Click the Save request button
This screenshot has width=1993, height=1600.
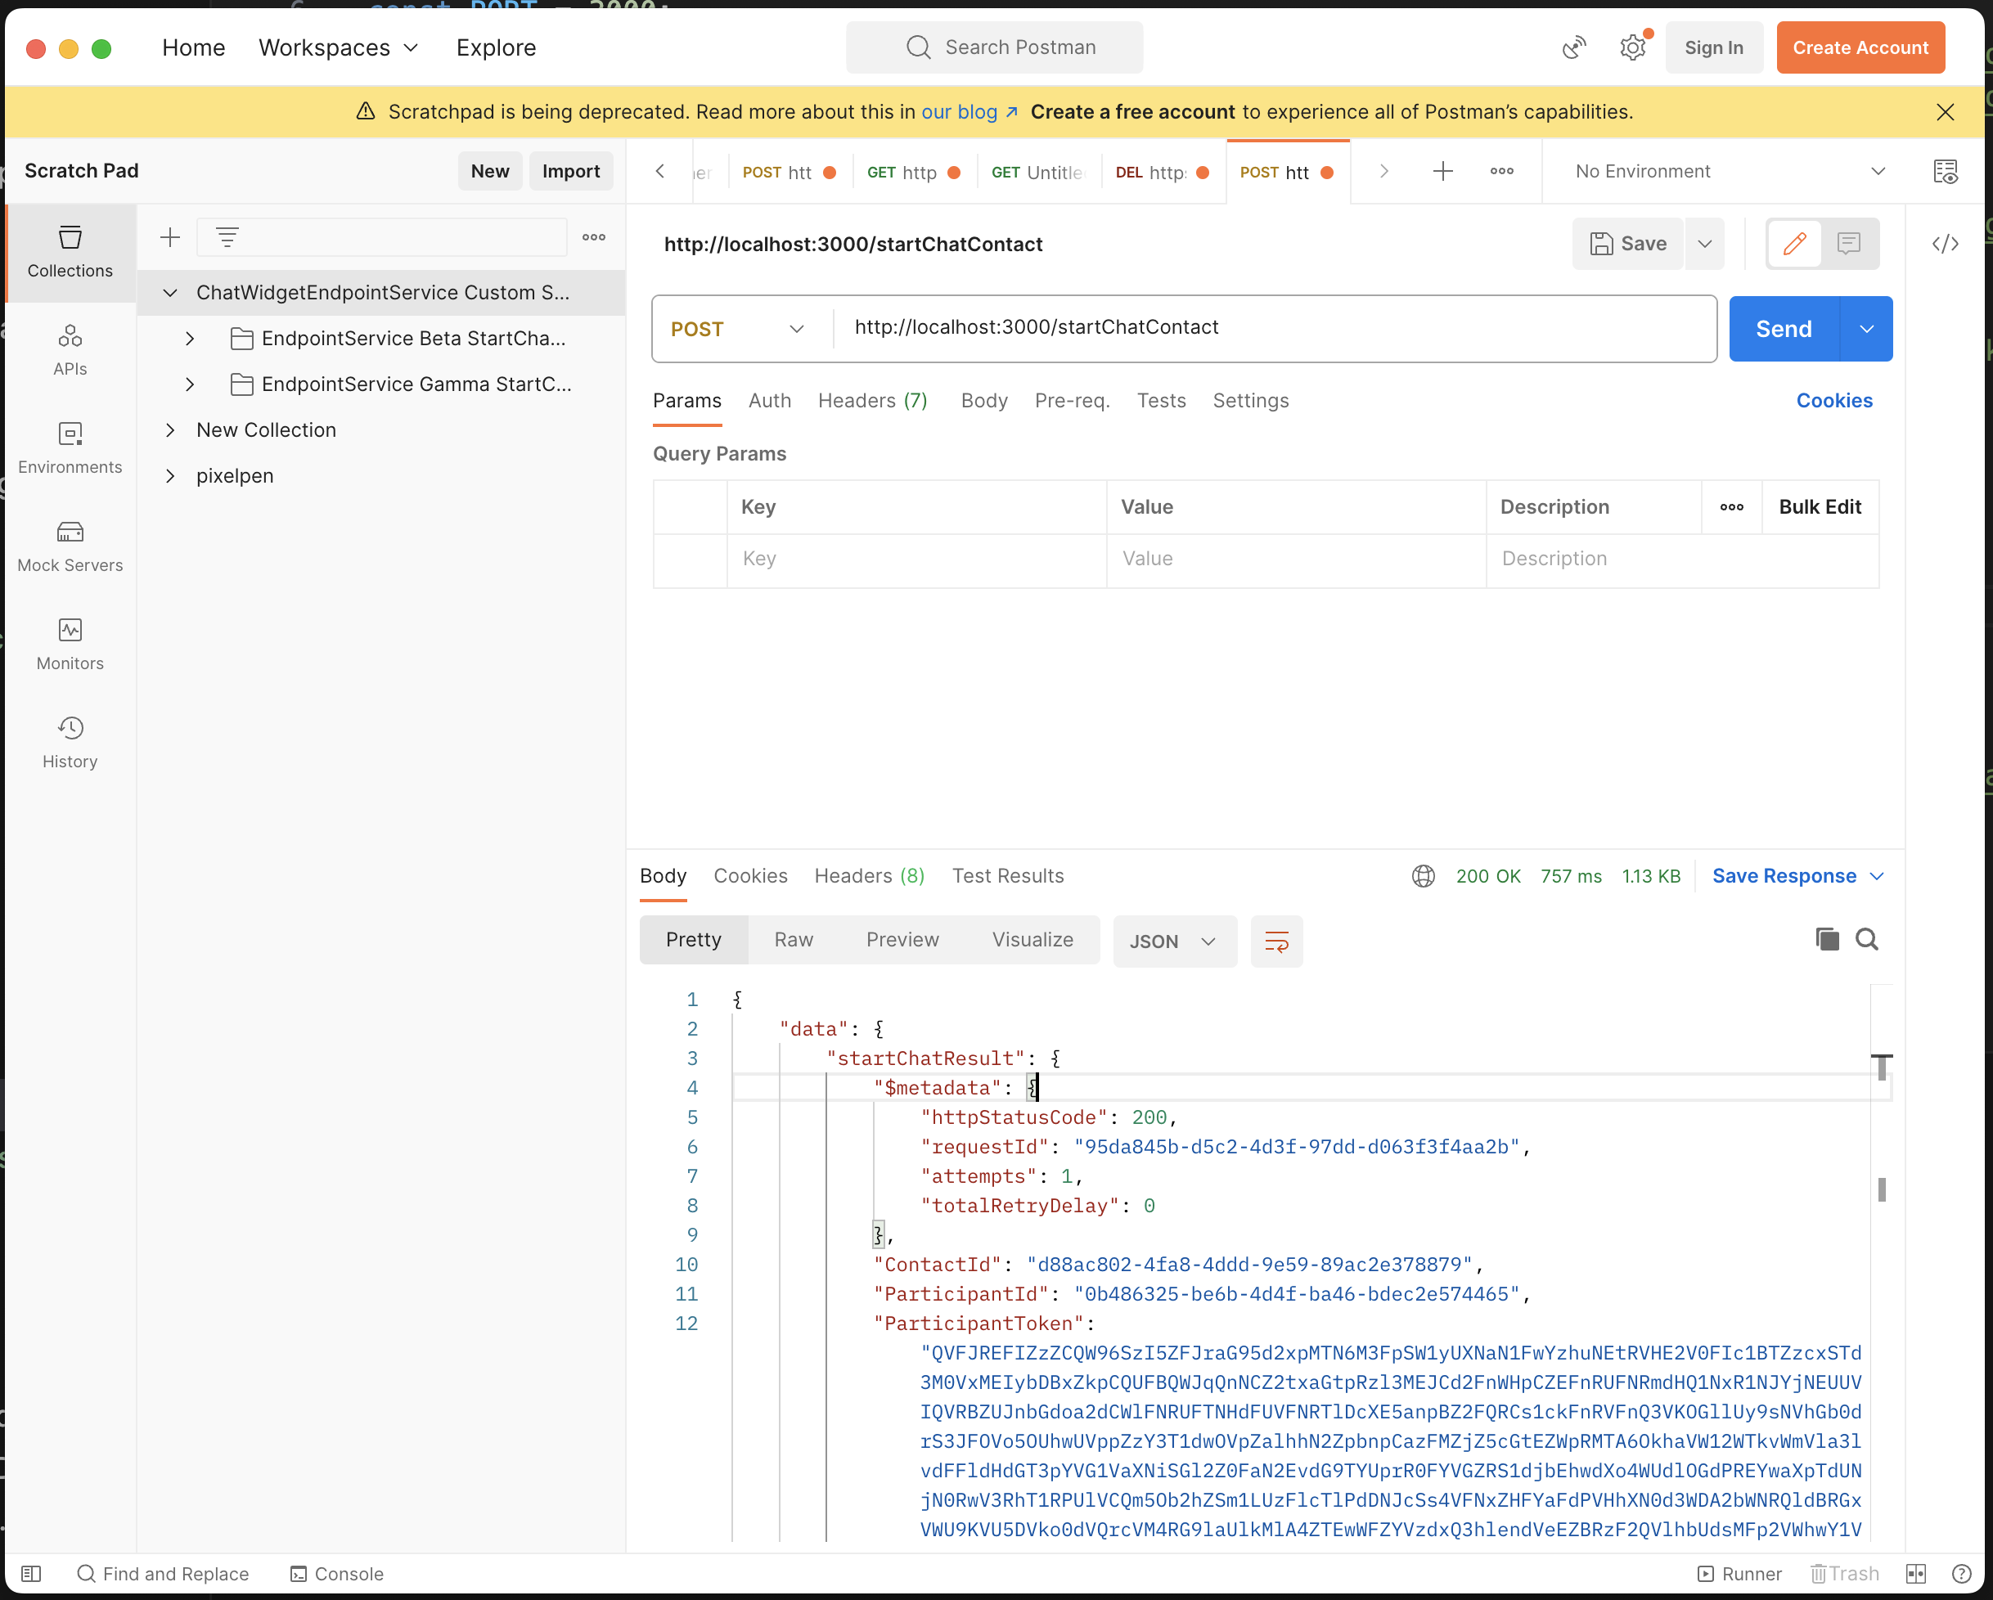coord(1628,243)
